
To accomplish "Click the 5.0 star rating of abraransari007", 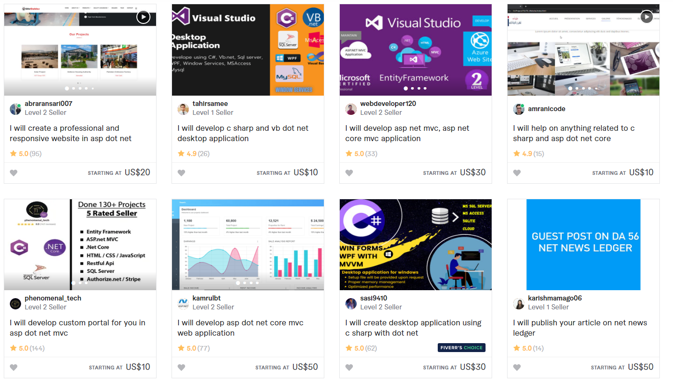I will (26, 153).
